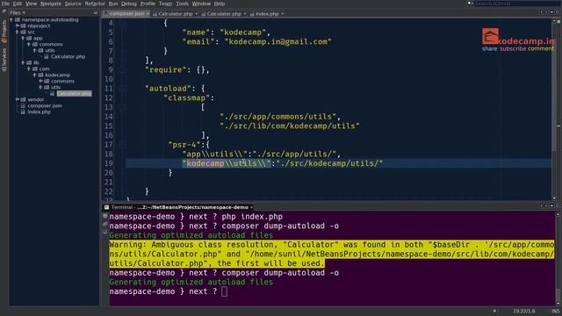
Task: Select index.php in the Files tree
Action: point(39,111)
